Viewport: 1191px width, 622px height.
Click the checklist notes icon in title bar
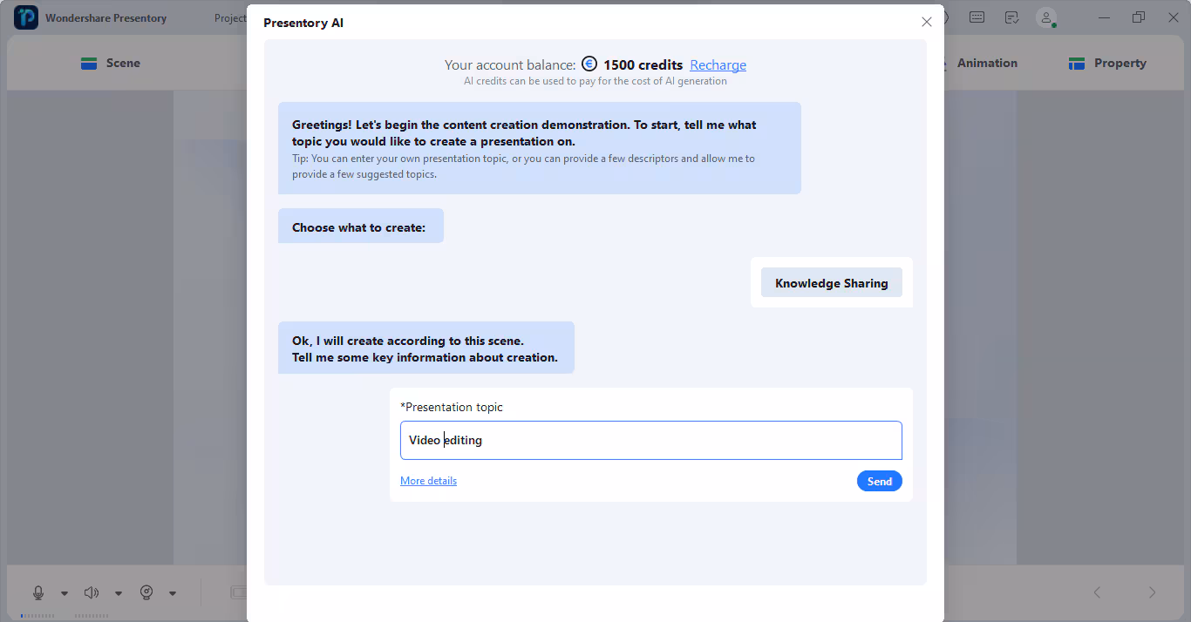1011,17
